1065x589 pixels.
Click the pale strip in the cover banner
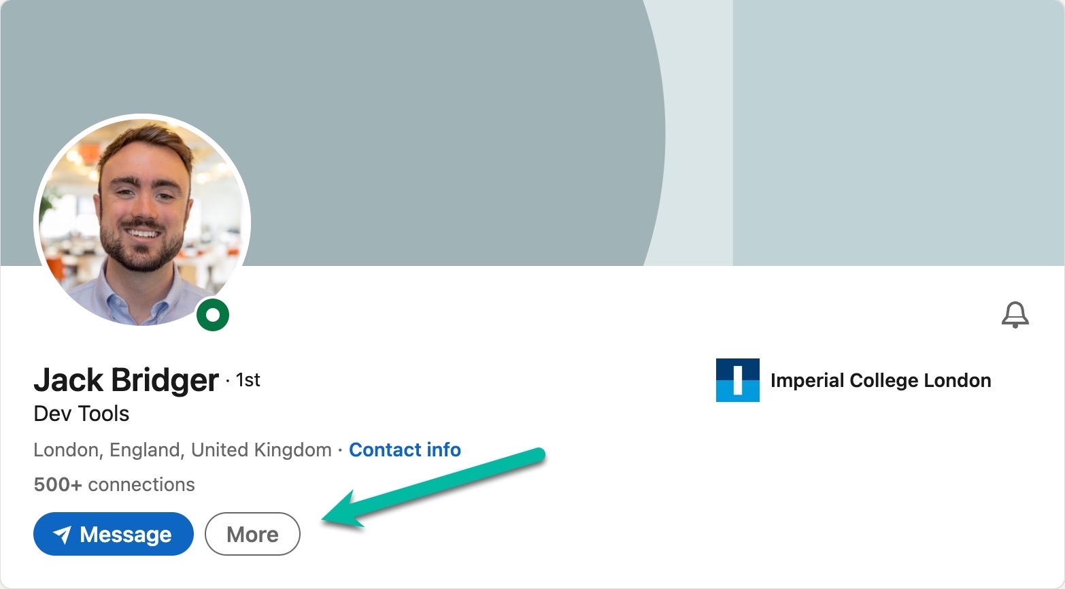[x=697, y=136]
